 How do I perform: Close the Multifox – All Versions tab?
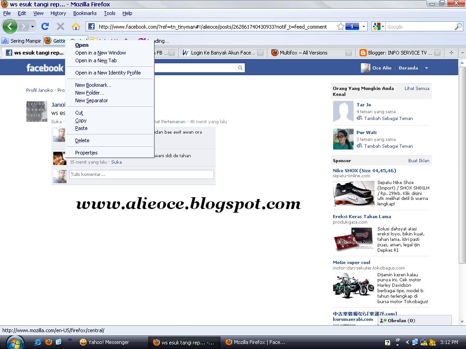click(348, 53)
